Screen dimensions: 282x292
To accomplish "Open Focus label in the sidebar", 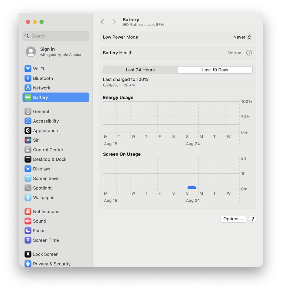I will (39, 231).
